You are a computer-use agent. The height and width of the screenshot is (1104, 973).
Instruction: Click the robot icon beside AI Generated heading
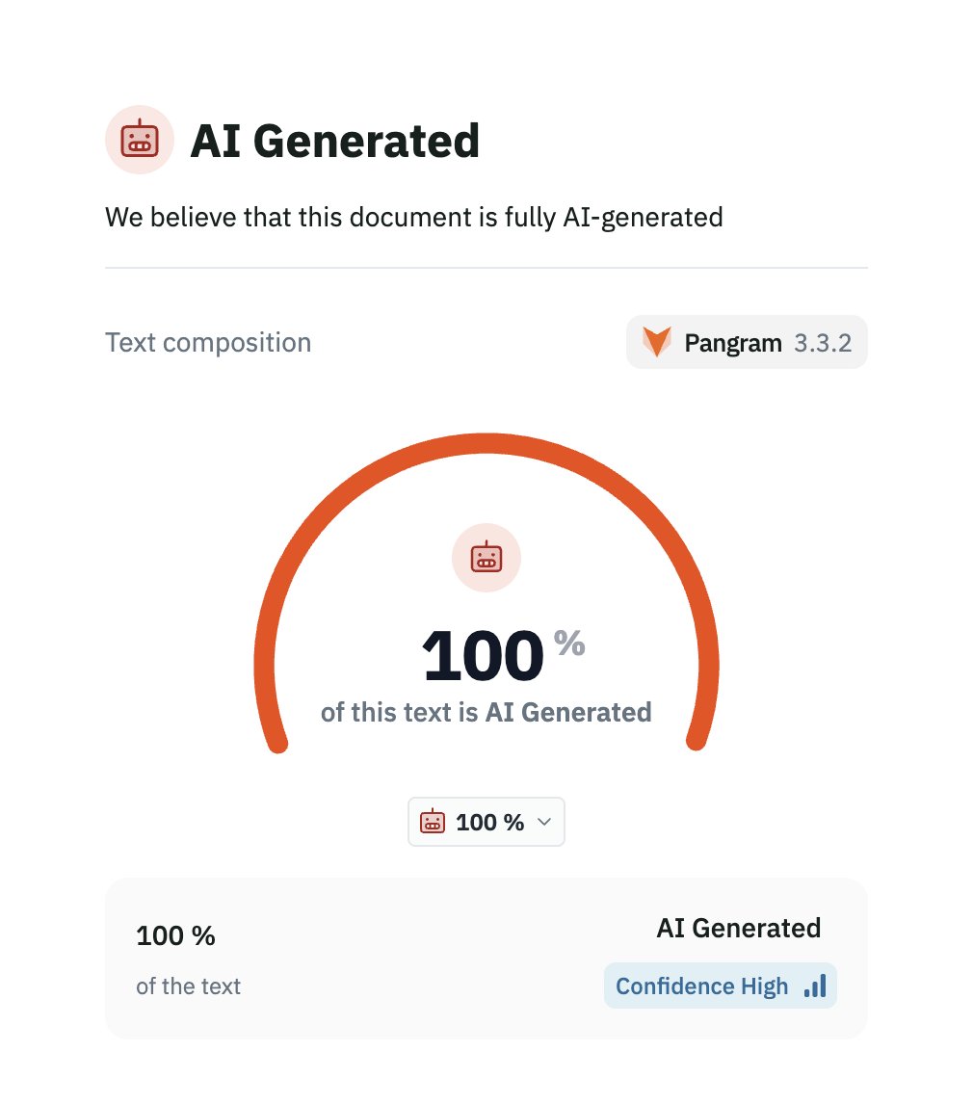(x=140, y=140)
